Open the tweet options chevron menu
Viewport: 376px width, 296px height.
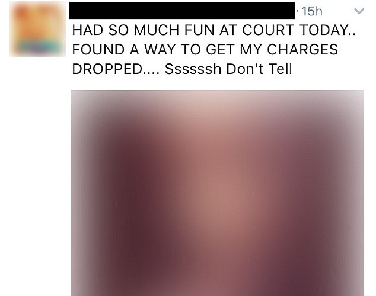click(359, 11)
